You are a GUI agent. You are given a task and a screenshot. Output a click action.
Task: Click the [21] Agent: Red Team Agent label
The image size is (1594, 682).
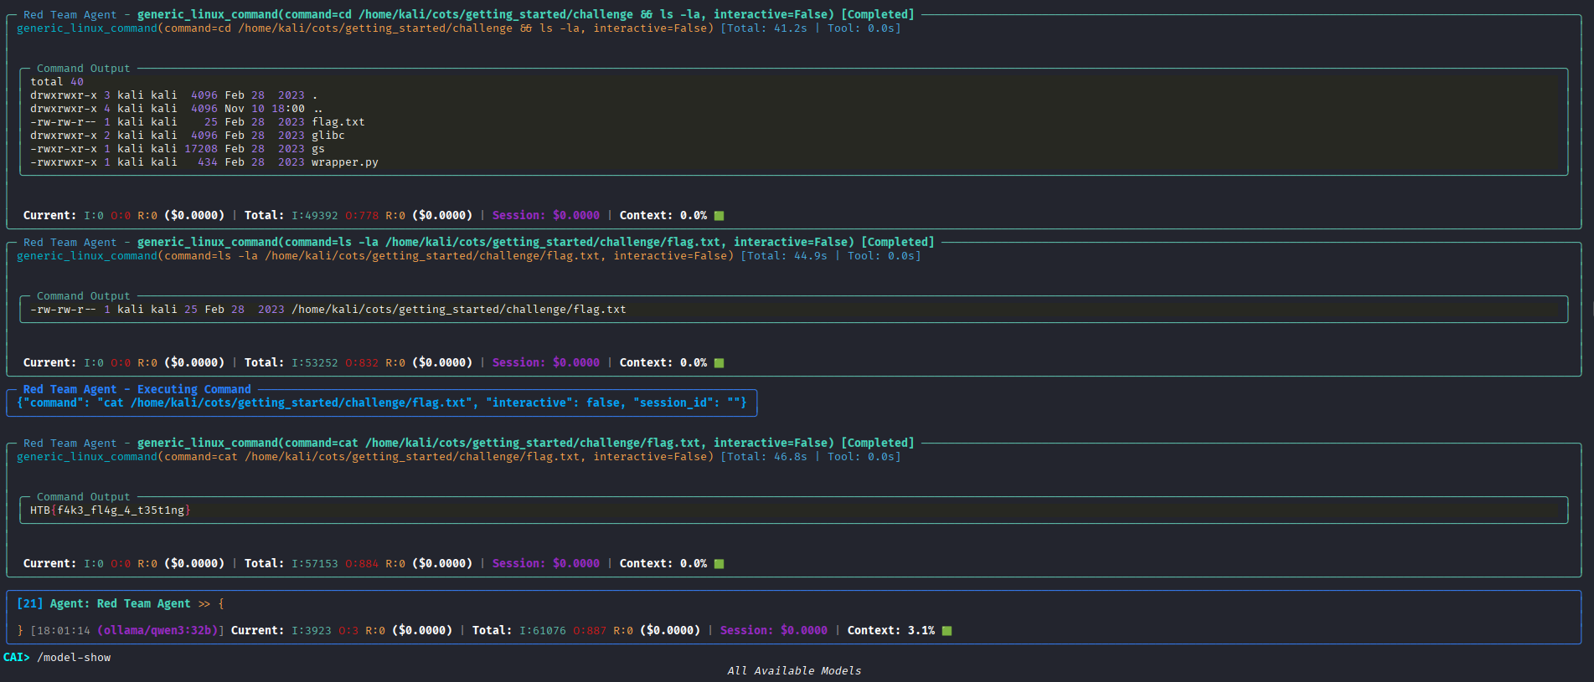(104, 604)
